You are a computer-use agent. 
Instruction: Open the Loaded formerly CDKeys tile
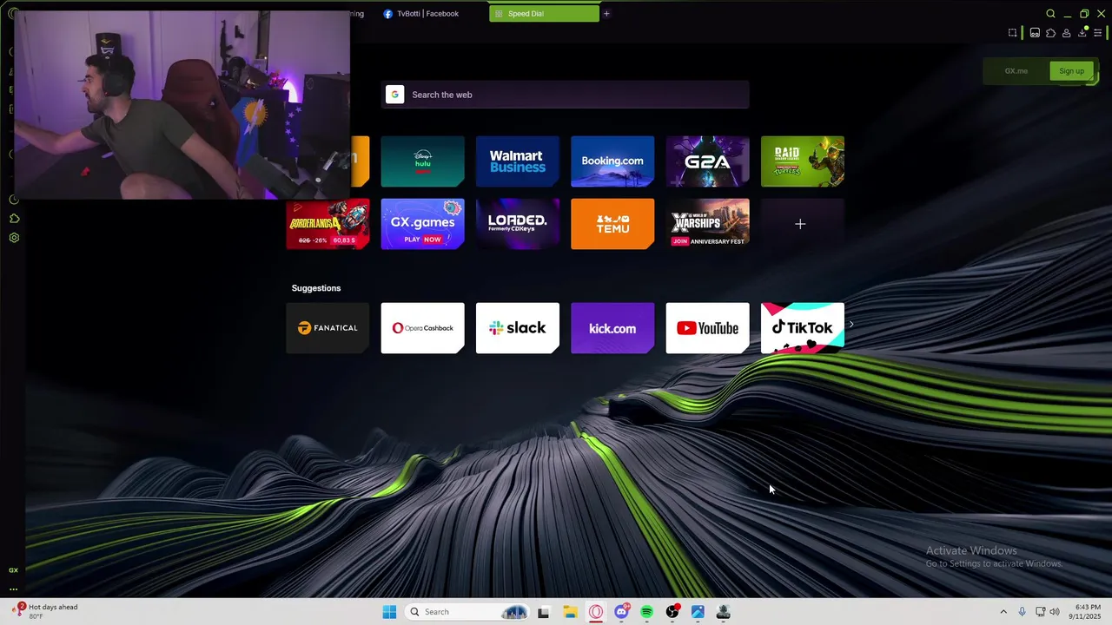tap(518, 224)
